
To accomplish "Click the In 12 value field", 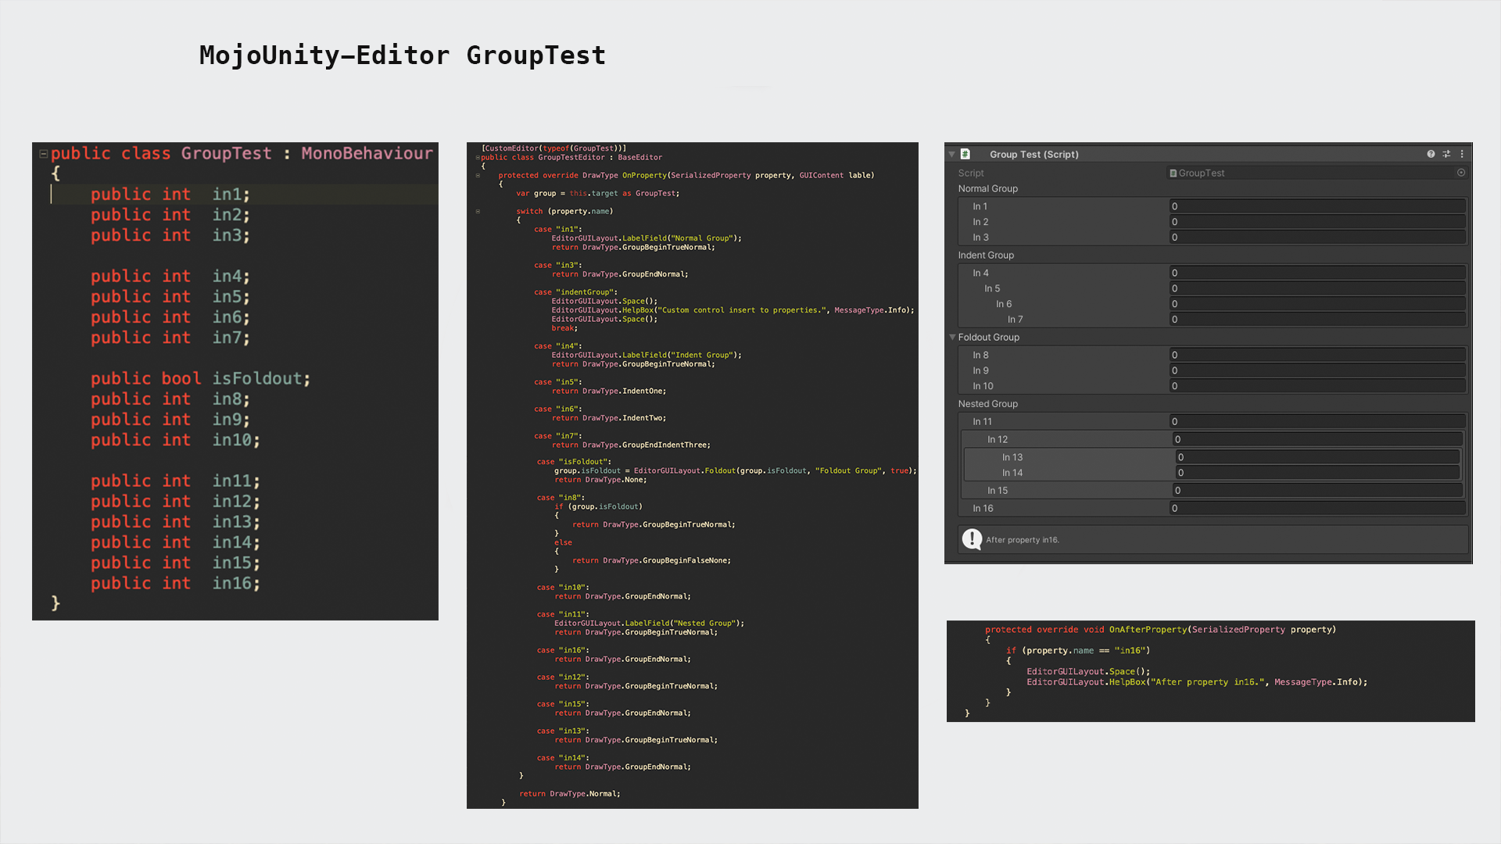I will coord(1317,439).
